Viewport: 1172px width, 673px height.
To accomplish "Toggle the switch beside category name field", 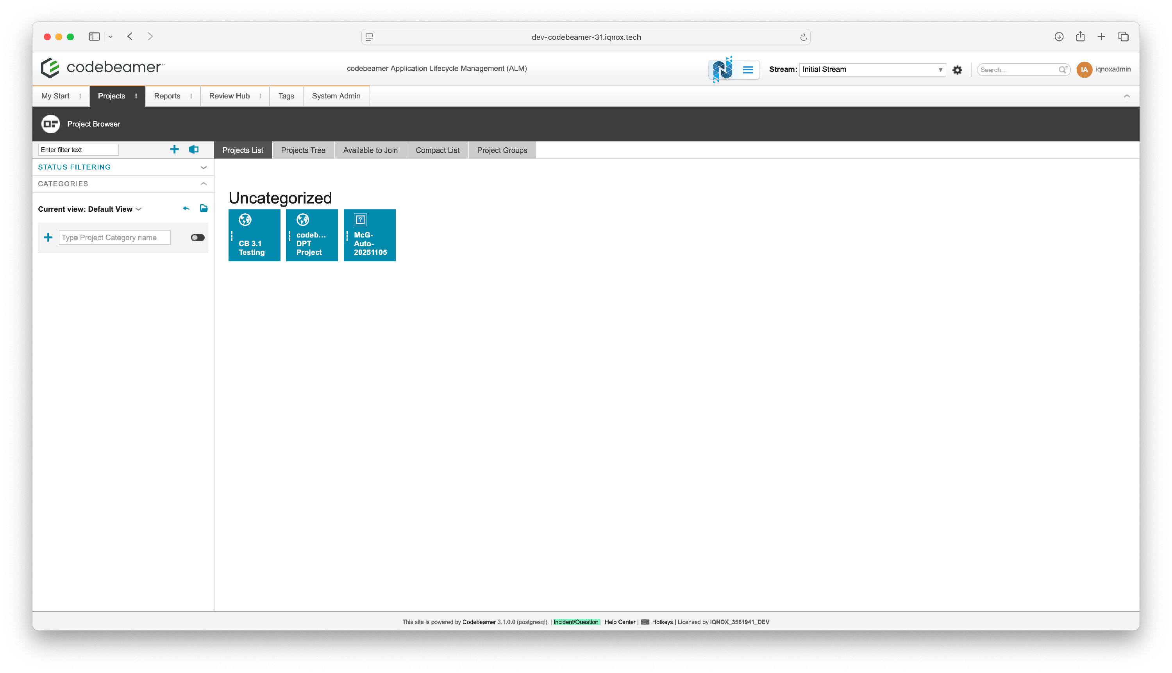I will [197, 237].
